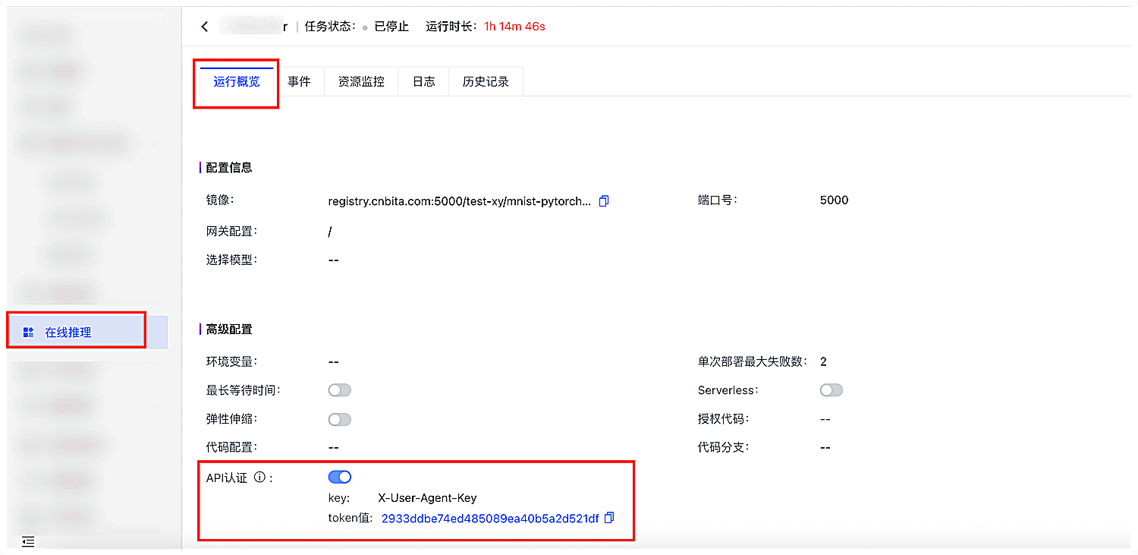The image size is (1138, 555).
Task: Click the 环境变量 label
Action: pos(231,361)
